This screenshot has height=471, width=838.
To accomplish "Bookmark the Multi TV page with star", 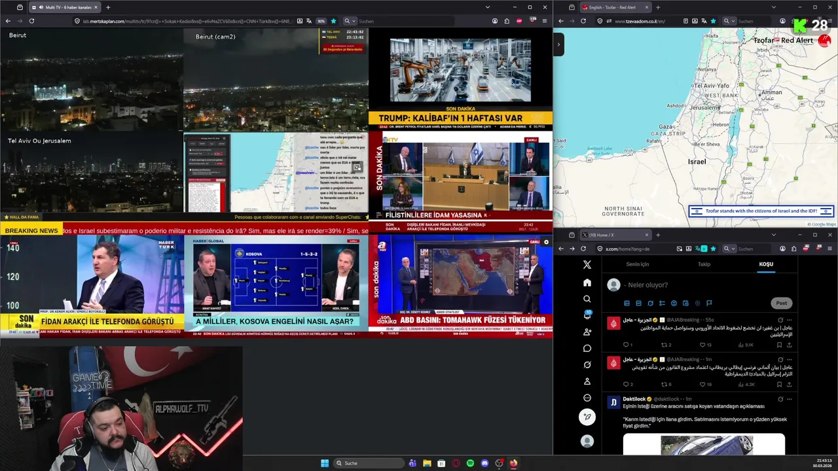I will [x=333, y=21].
